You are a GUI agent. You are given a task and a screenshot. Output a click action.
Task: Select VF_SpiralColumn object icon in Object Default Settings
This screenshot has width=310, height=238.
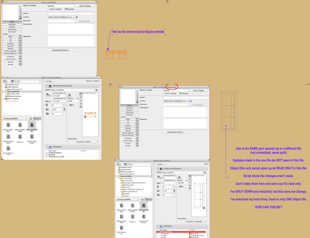121,228
